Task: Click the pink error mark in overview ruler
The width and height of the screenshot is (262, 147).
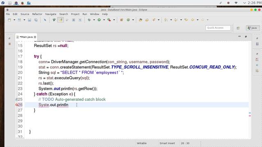Action: [x=250, y=116]
